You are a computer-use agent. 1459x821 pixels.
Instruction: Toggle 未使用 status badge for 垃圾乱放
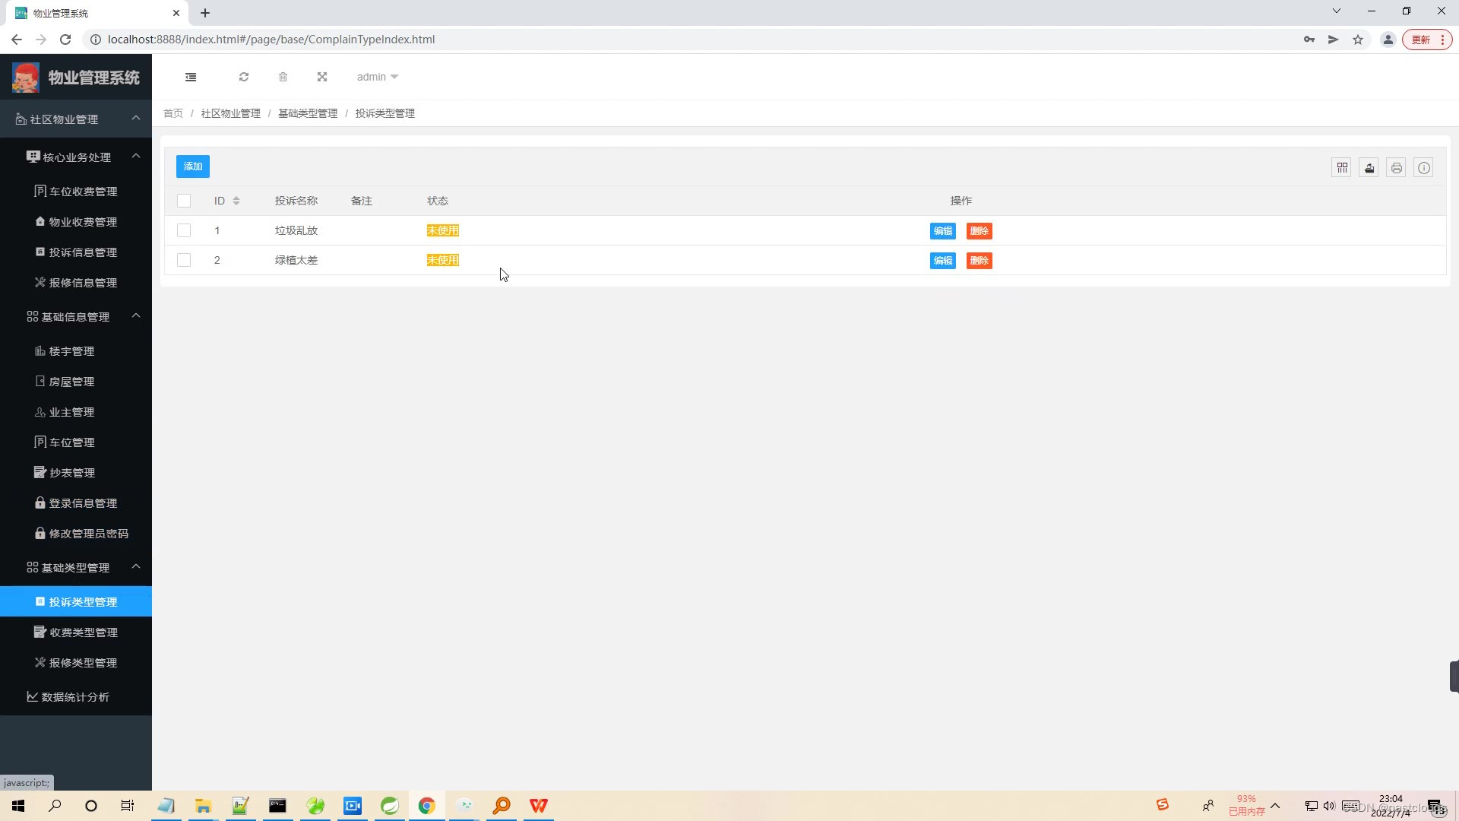pyautogui.click(x=443, y=230)
